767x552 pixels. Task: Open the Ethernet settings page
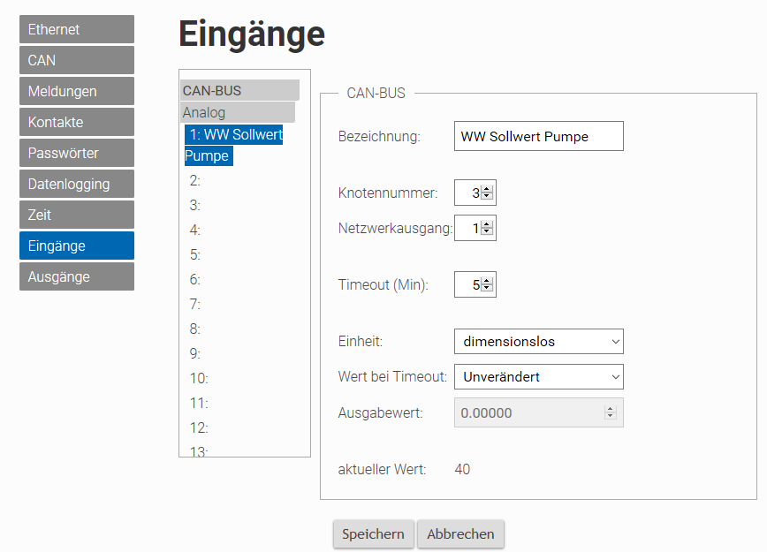[x=77, y=29]
